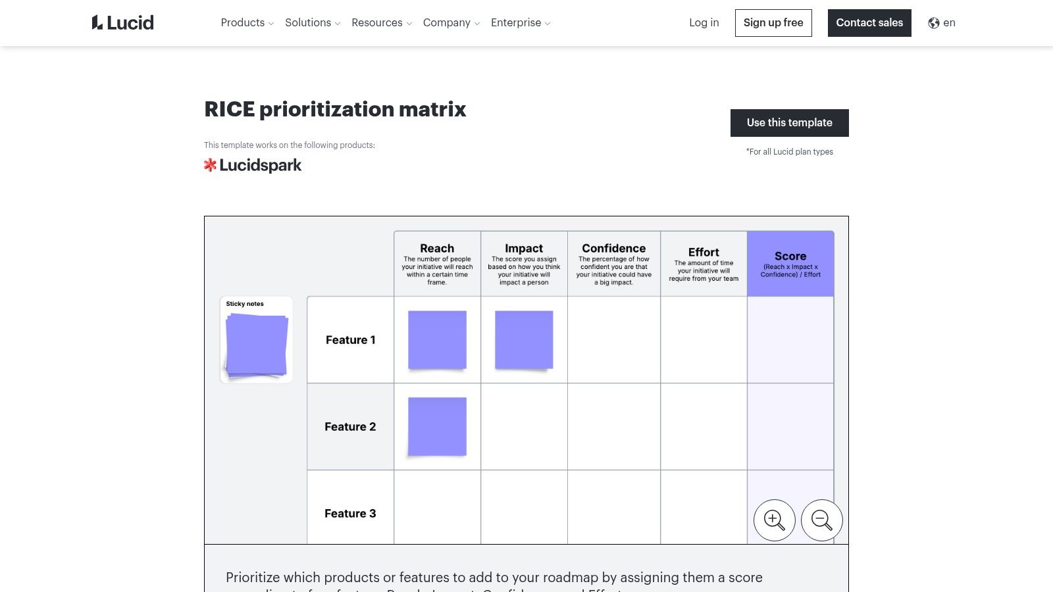
Task: Click the Sign up free button
Action: pos(773,22)
